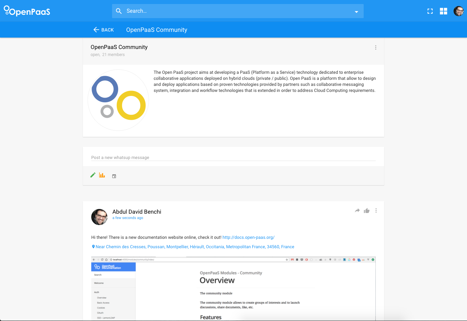This screenshot has width=467, height=321.
Task: Click the community description paragraph
Action: tap(265, 82)
